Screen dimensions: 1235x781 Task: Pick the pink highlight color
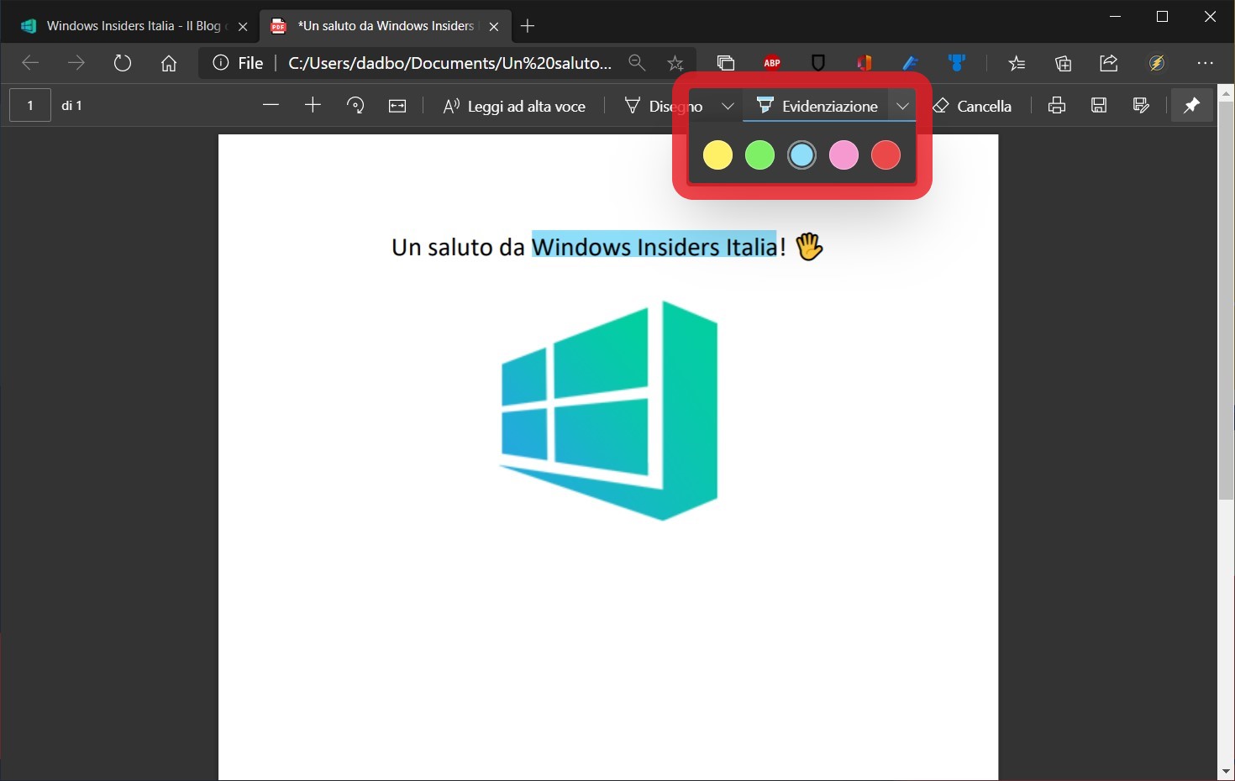pyautogui.click(x=843, y=155)
